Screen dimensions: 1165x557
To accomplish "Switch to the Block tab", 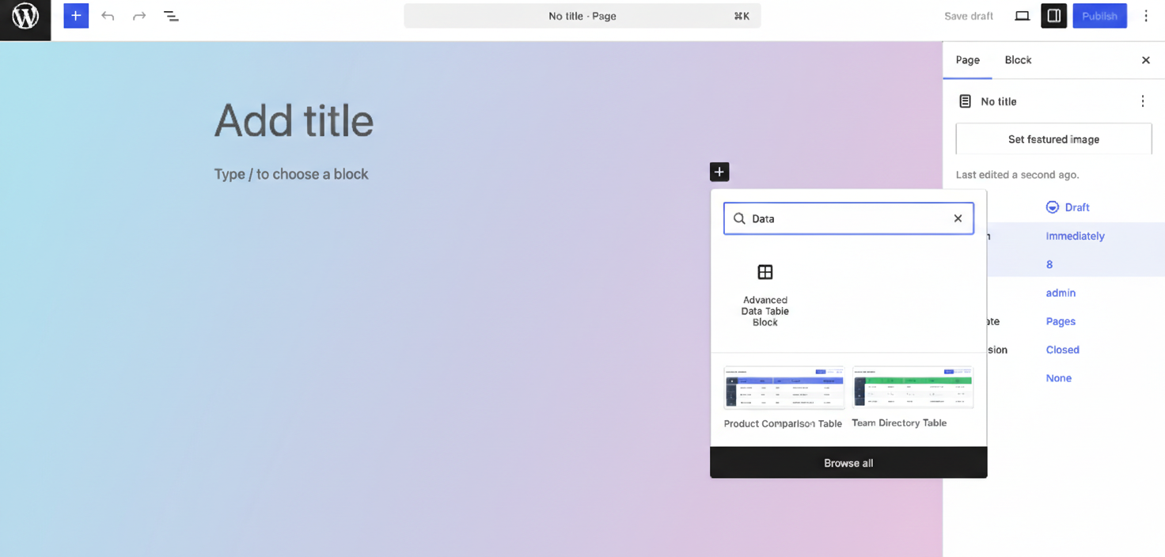I will point(1018,60).
